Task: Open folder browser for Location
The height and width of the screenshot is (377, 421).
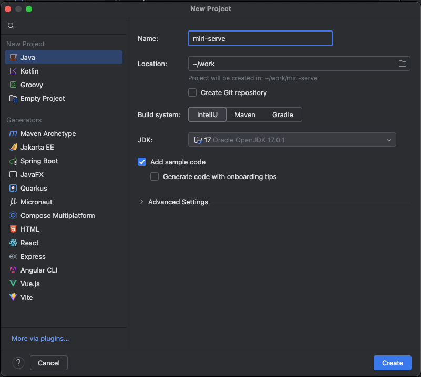Action: (x=402, y=64)
